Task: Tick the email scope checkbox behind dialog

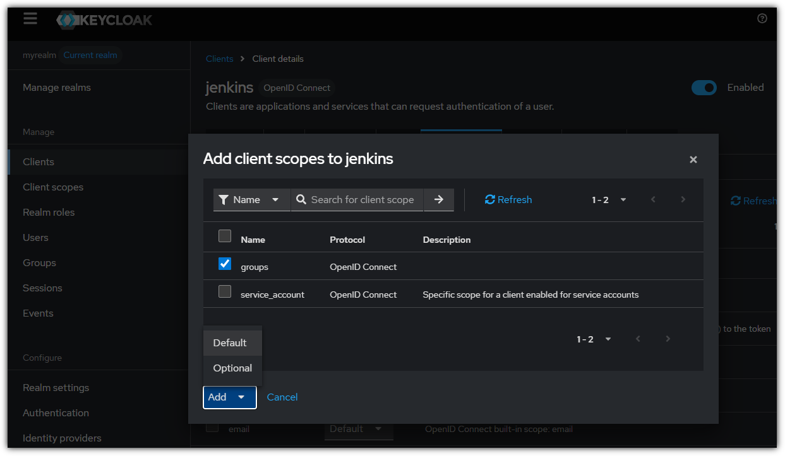Action: (x=212, y=428)
